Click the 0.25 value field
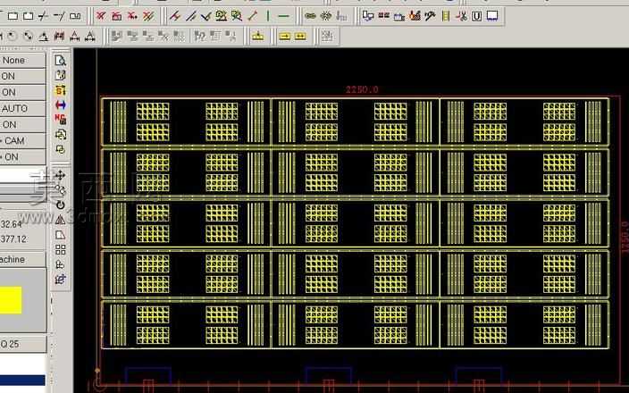Image resolution: width=629 pixels, height=393 pixels. [x=23, y=344]
